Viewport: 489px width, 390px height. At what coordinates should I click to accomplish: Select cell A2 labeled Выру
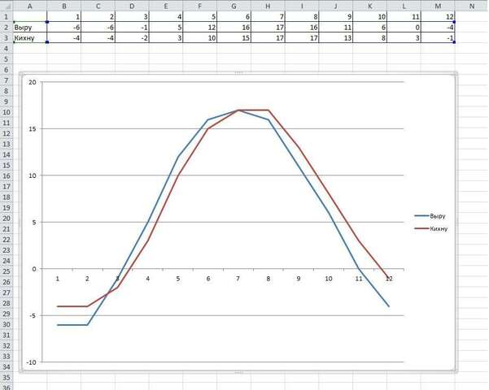[30, 28]
